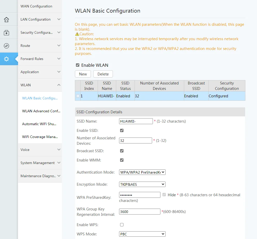
Task: Click the medical kit plus icon
Action: click(x=6, y=33)
